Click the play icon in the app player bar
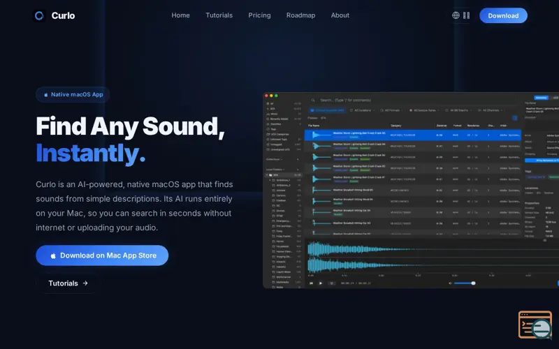559x349 pixels. (x=321, y=283)
